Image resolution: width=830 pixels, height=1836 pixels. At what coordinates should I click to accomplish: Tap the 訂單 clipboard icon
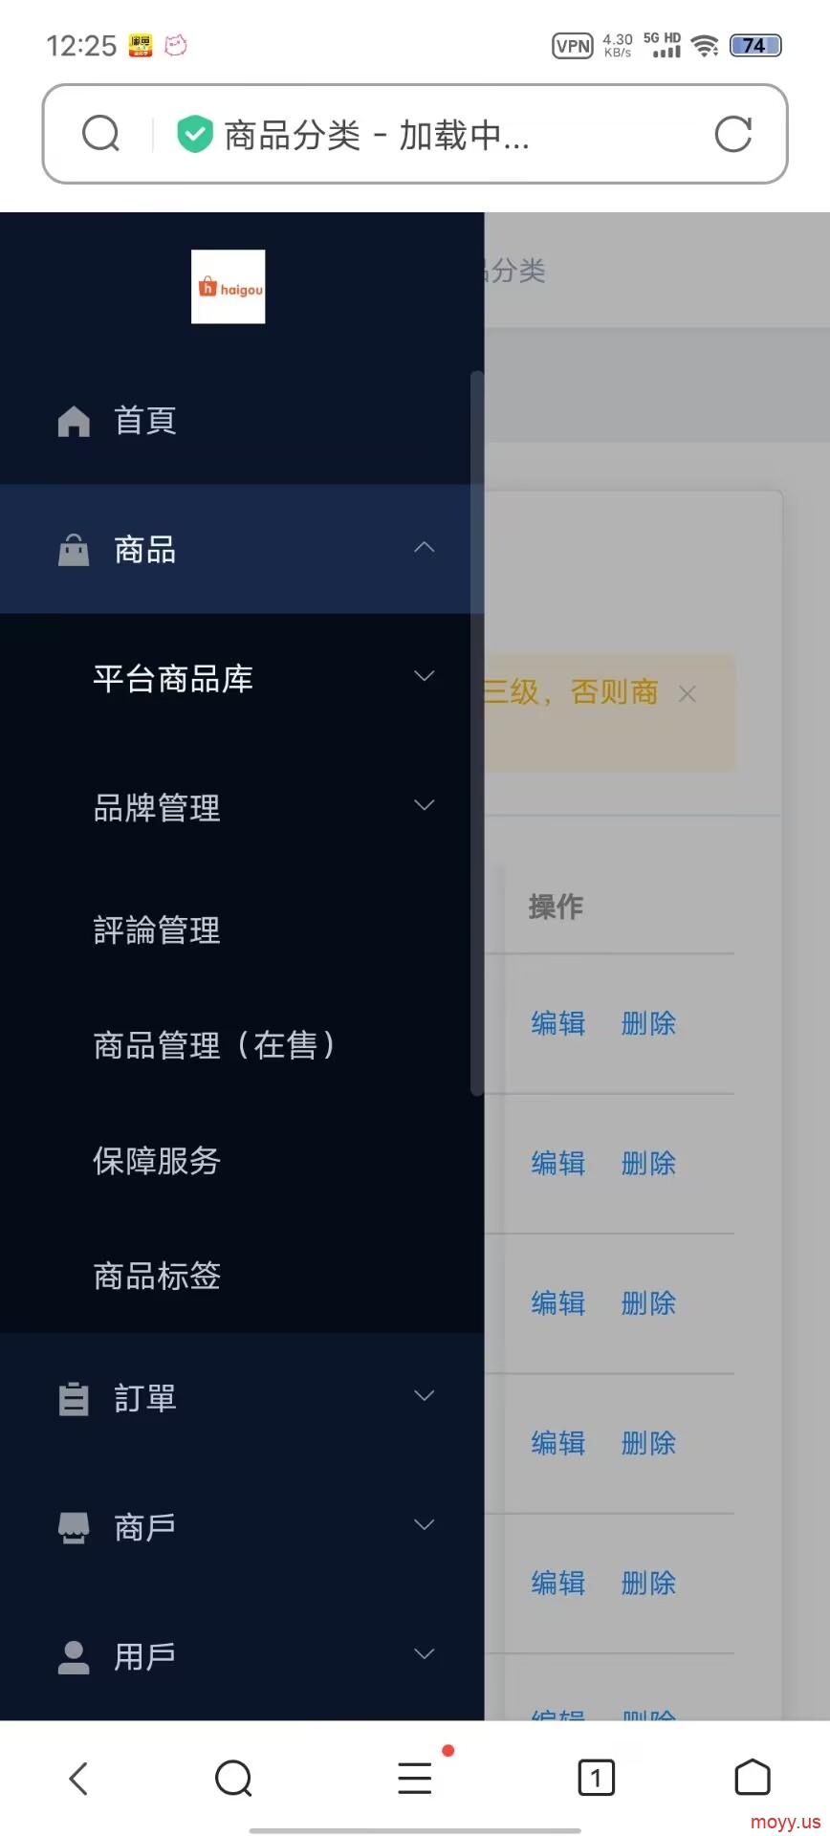[74, 1398]
